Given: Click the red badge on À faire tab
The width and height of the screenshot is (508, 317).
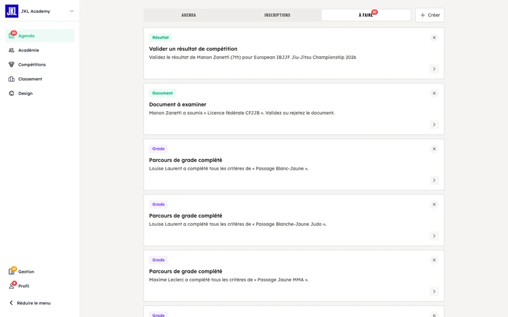Looking at the screenshot, I should coord(374,12).
